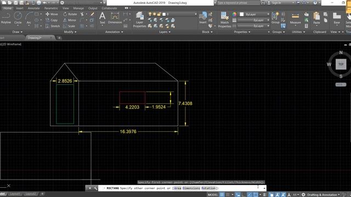Click the Insert block icon

pyautogui.click(x=203, y=18)
